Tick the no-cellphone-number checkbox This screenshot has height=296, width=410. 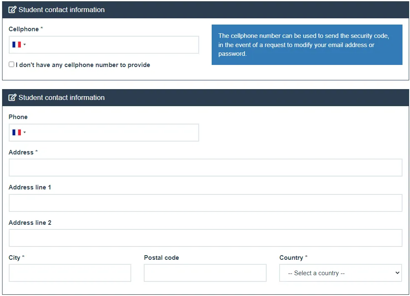click(x=11, y=65)
